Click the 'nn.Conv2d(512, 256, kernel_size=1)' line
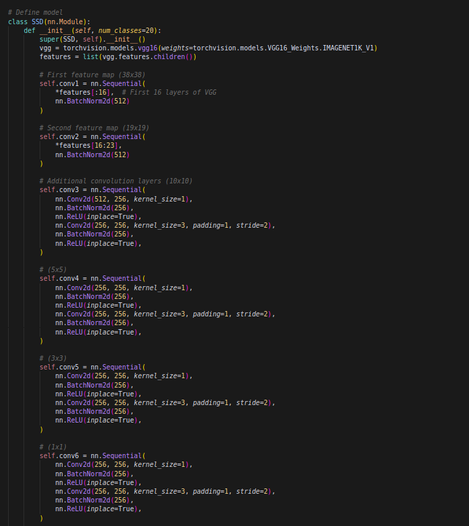The width and height of the screenshot is (469, 526). pos(124,199)
